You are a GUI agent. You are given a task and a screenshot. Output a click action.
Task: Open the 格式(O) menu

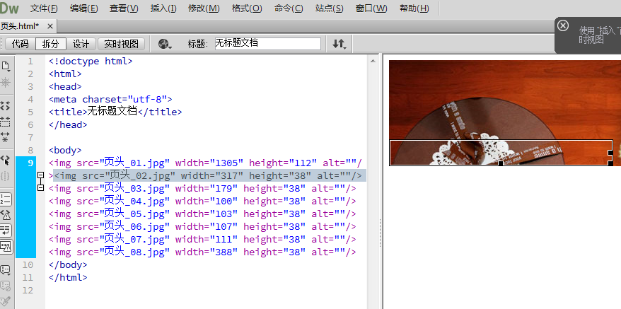click(247, 8)
